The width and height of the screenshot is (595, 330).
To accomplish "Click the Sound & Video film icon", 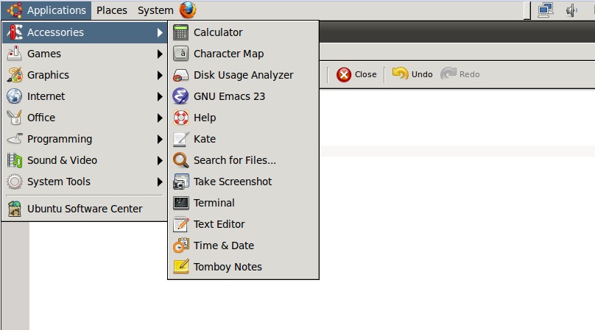I will pyautogui.click(x=15, y=160).
